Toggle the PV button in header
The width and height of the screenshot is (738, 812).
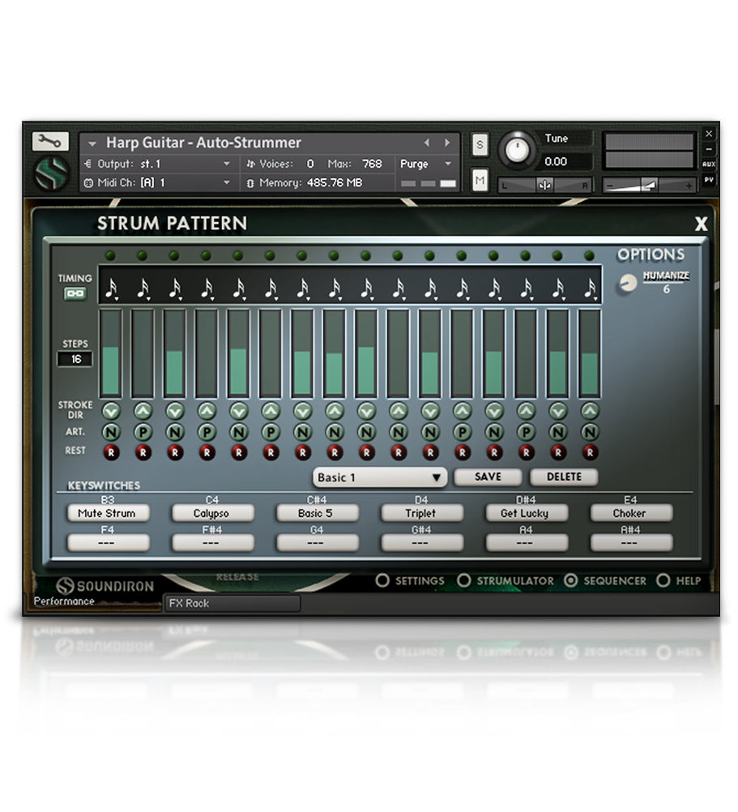coord(709,180)
